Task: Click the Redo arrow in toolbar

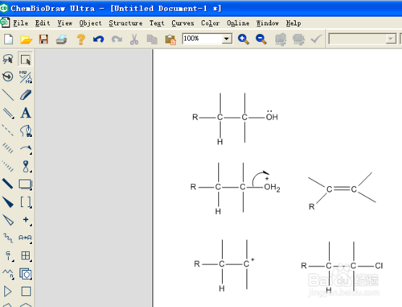Action: [117, 39]
